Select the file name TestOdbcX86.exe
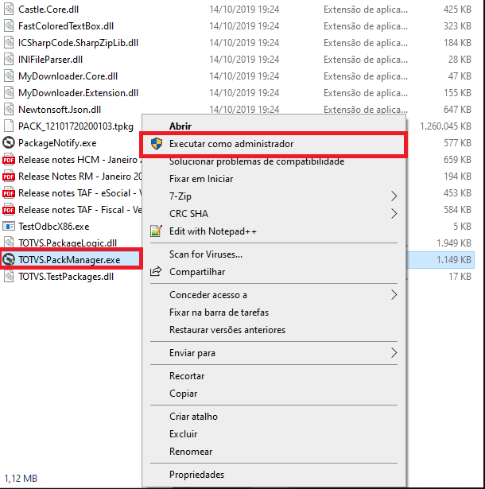The width and height of the screenshot is (485, 489). click(53, 227)
